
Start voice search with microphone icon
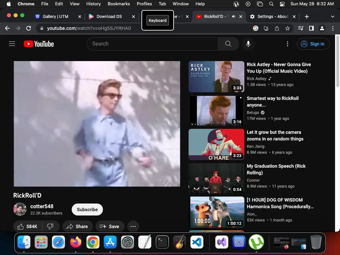(248, 44)
